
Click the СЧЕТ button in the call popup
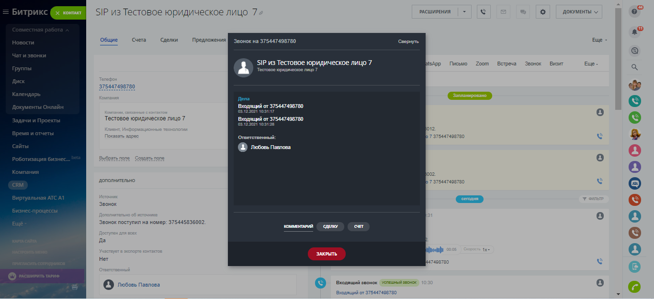(359, 226)
